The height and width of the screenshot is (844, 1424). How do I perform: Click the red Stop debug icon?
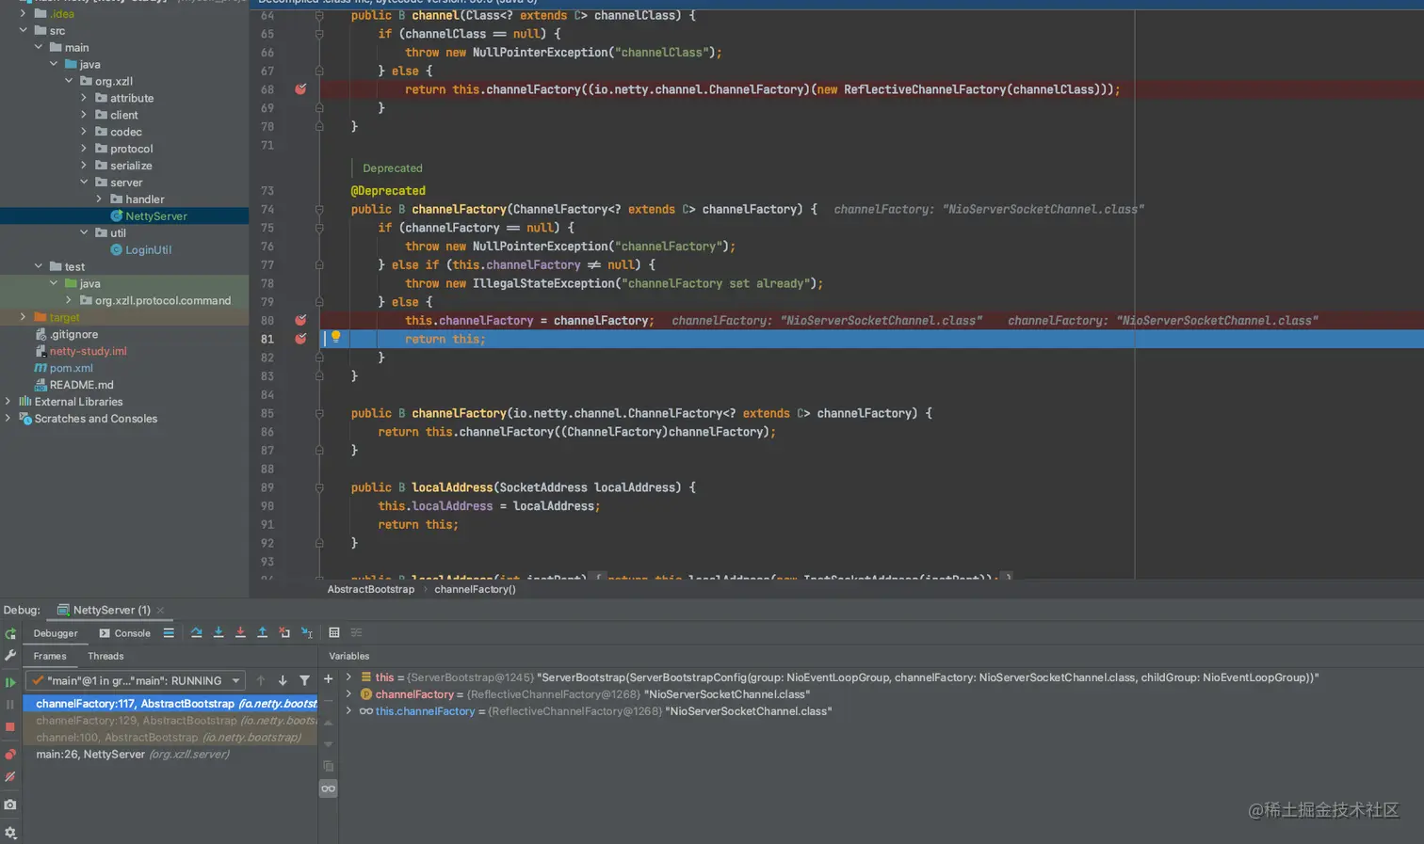pos(10,727)
